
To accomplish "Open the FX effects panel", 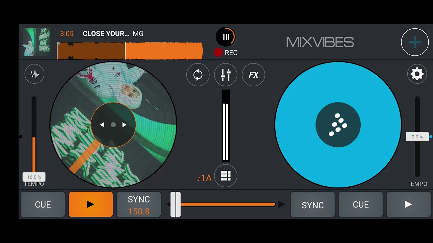I will (253, 75).
